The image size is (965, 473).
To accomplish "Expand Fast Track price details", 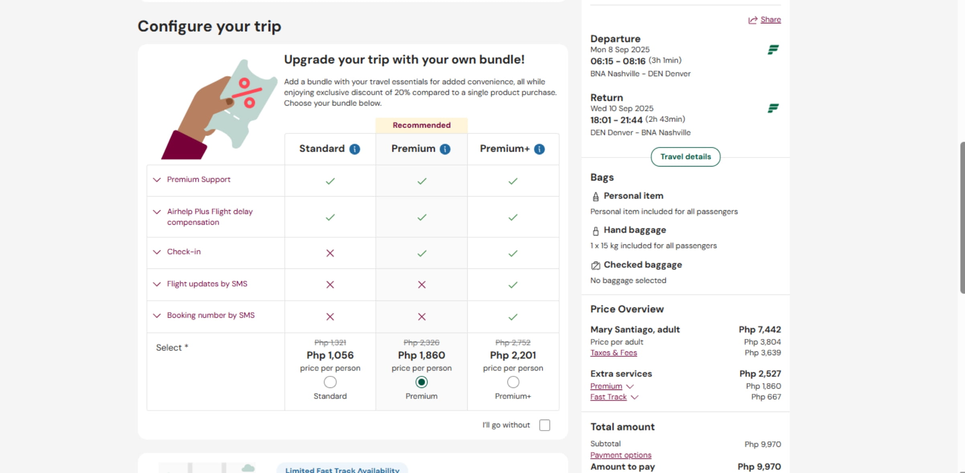I will [x=634, y=397].
